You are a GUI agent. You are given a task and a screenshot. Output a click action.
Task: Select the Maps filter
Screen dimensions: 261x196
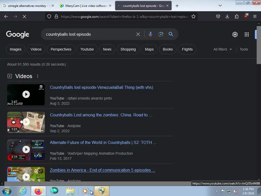149,49
